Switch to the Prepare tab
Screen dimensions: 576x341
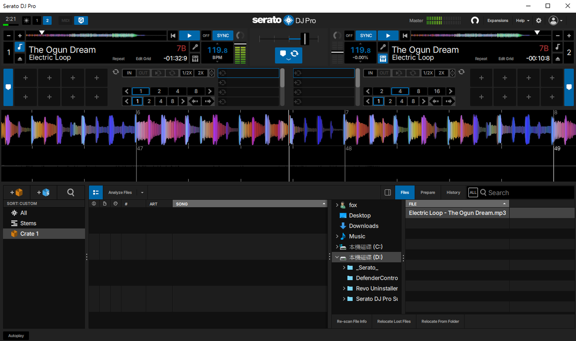(427, 192)
